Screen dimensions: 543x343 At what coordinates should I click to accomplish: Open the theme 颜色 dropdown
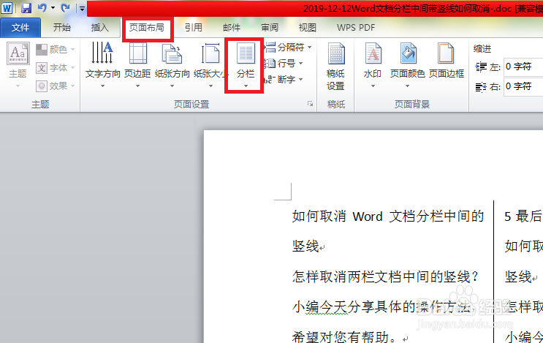point(56,50)
